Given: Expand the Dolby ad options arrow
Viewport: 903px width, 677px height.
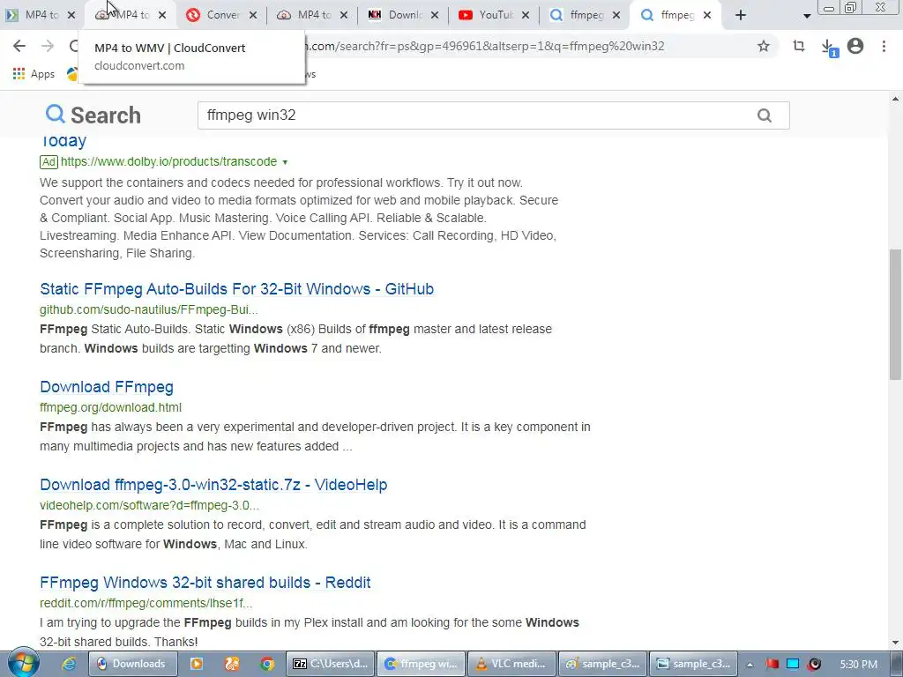Looking at the screenshot, I should point(285,162).
